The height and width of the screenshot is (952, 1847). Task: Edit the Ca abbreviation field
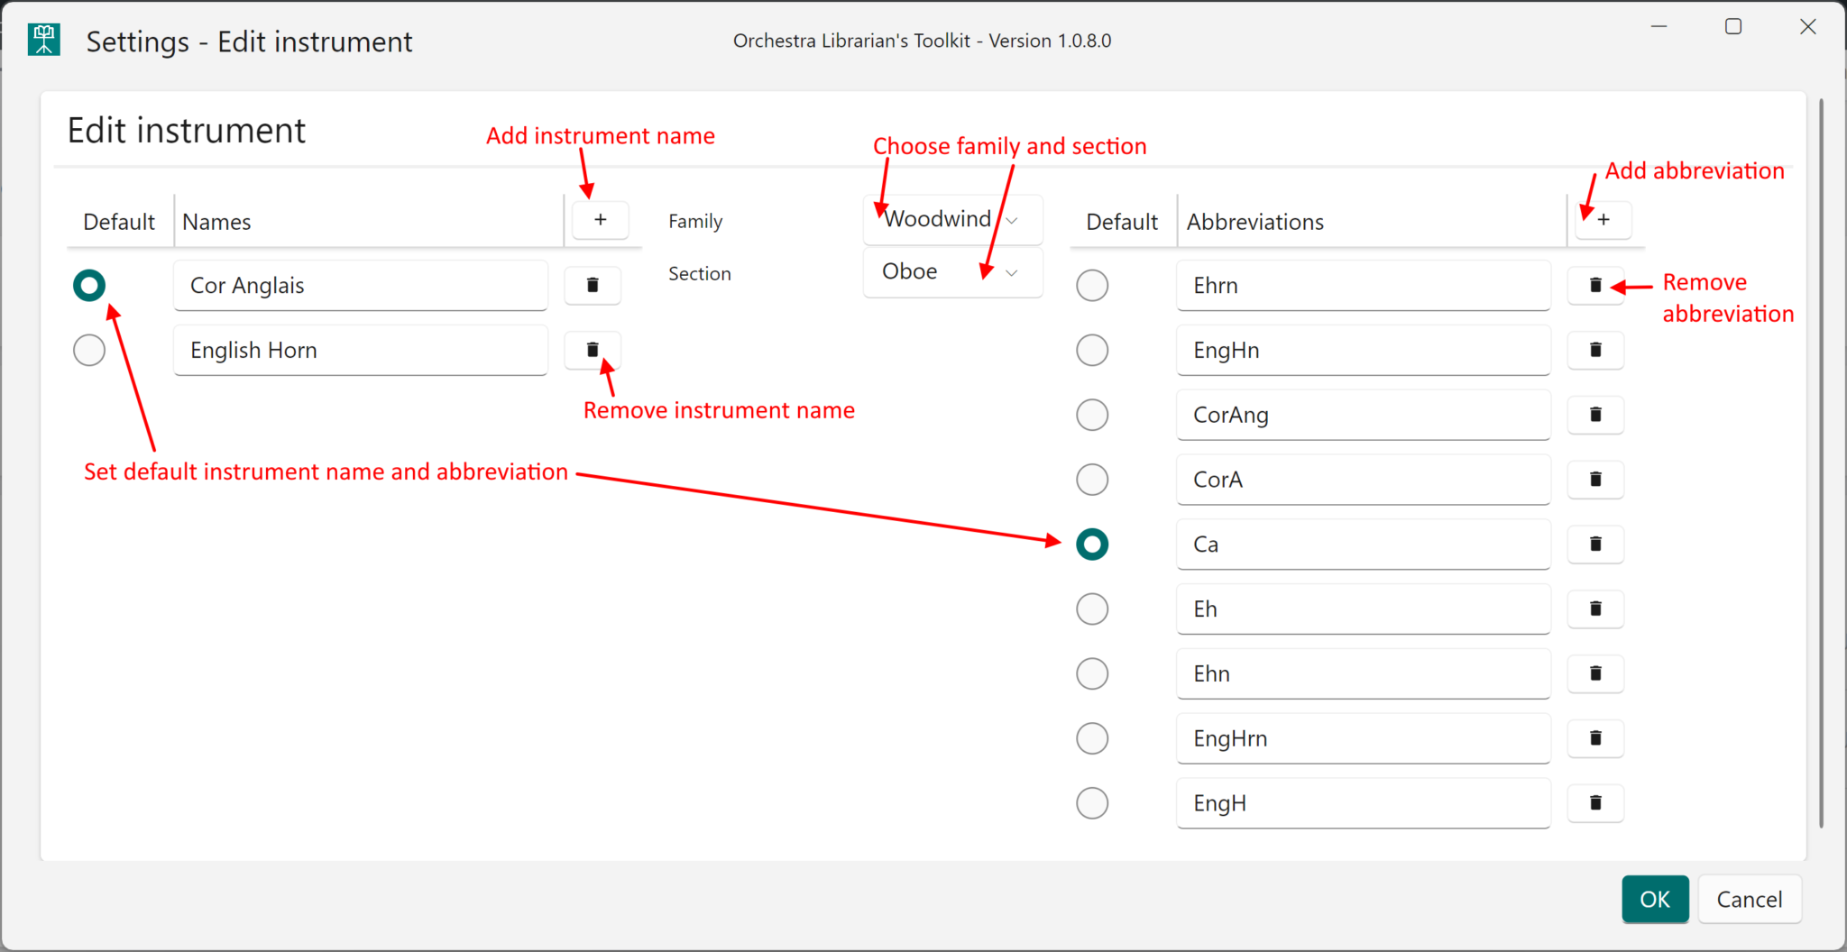coord(1363,545)
